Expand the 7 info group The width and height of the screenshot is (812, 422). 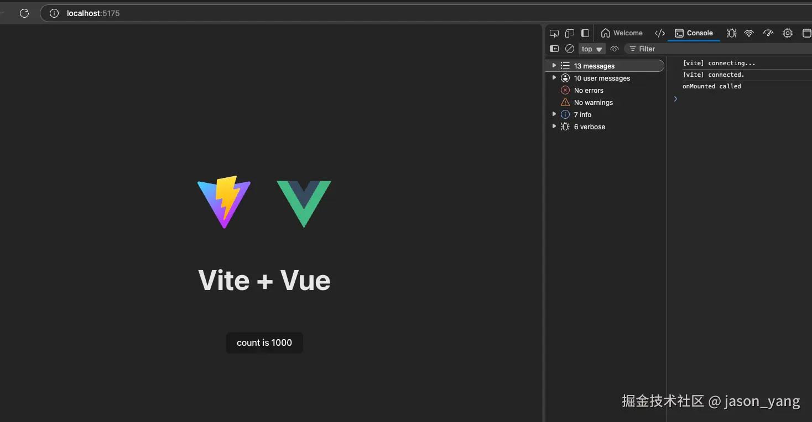point(554,114)
